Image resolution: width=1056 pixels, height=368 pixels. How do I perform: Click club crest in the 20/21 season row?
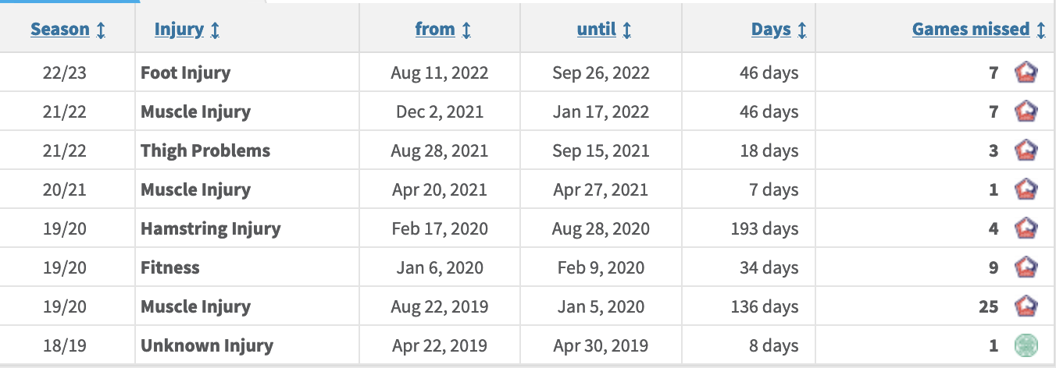[x=1026, y=190]
